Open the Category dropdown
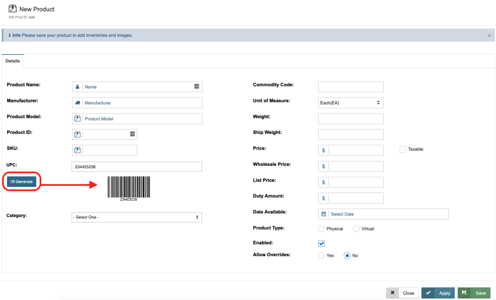 [137, 217]
